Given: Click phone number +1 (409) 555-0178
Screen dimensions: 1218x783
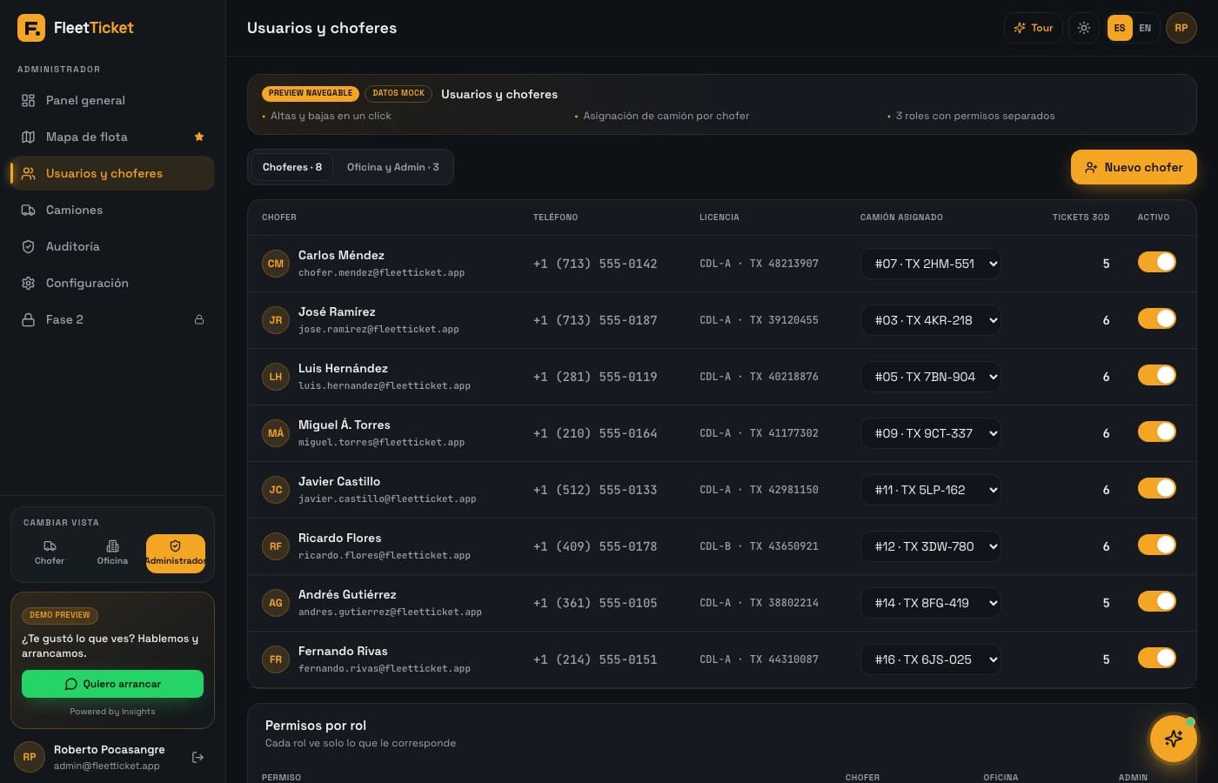Looking at the screenshot, I should click(595, 546).
